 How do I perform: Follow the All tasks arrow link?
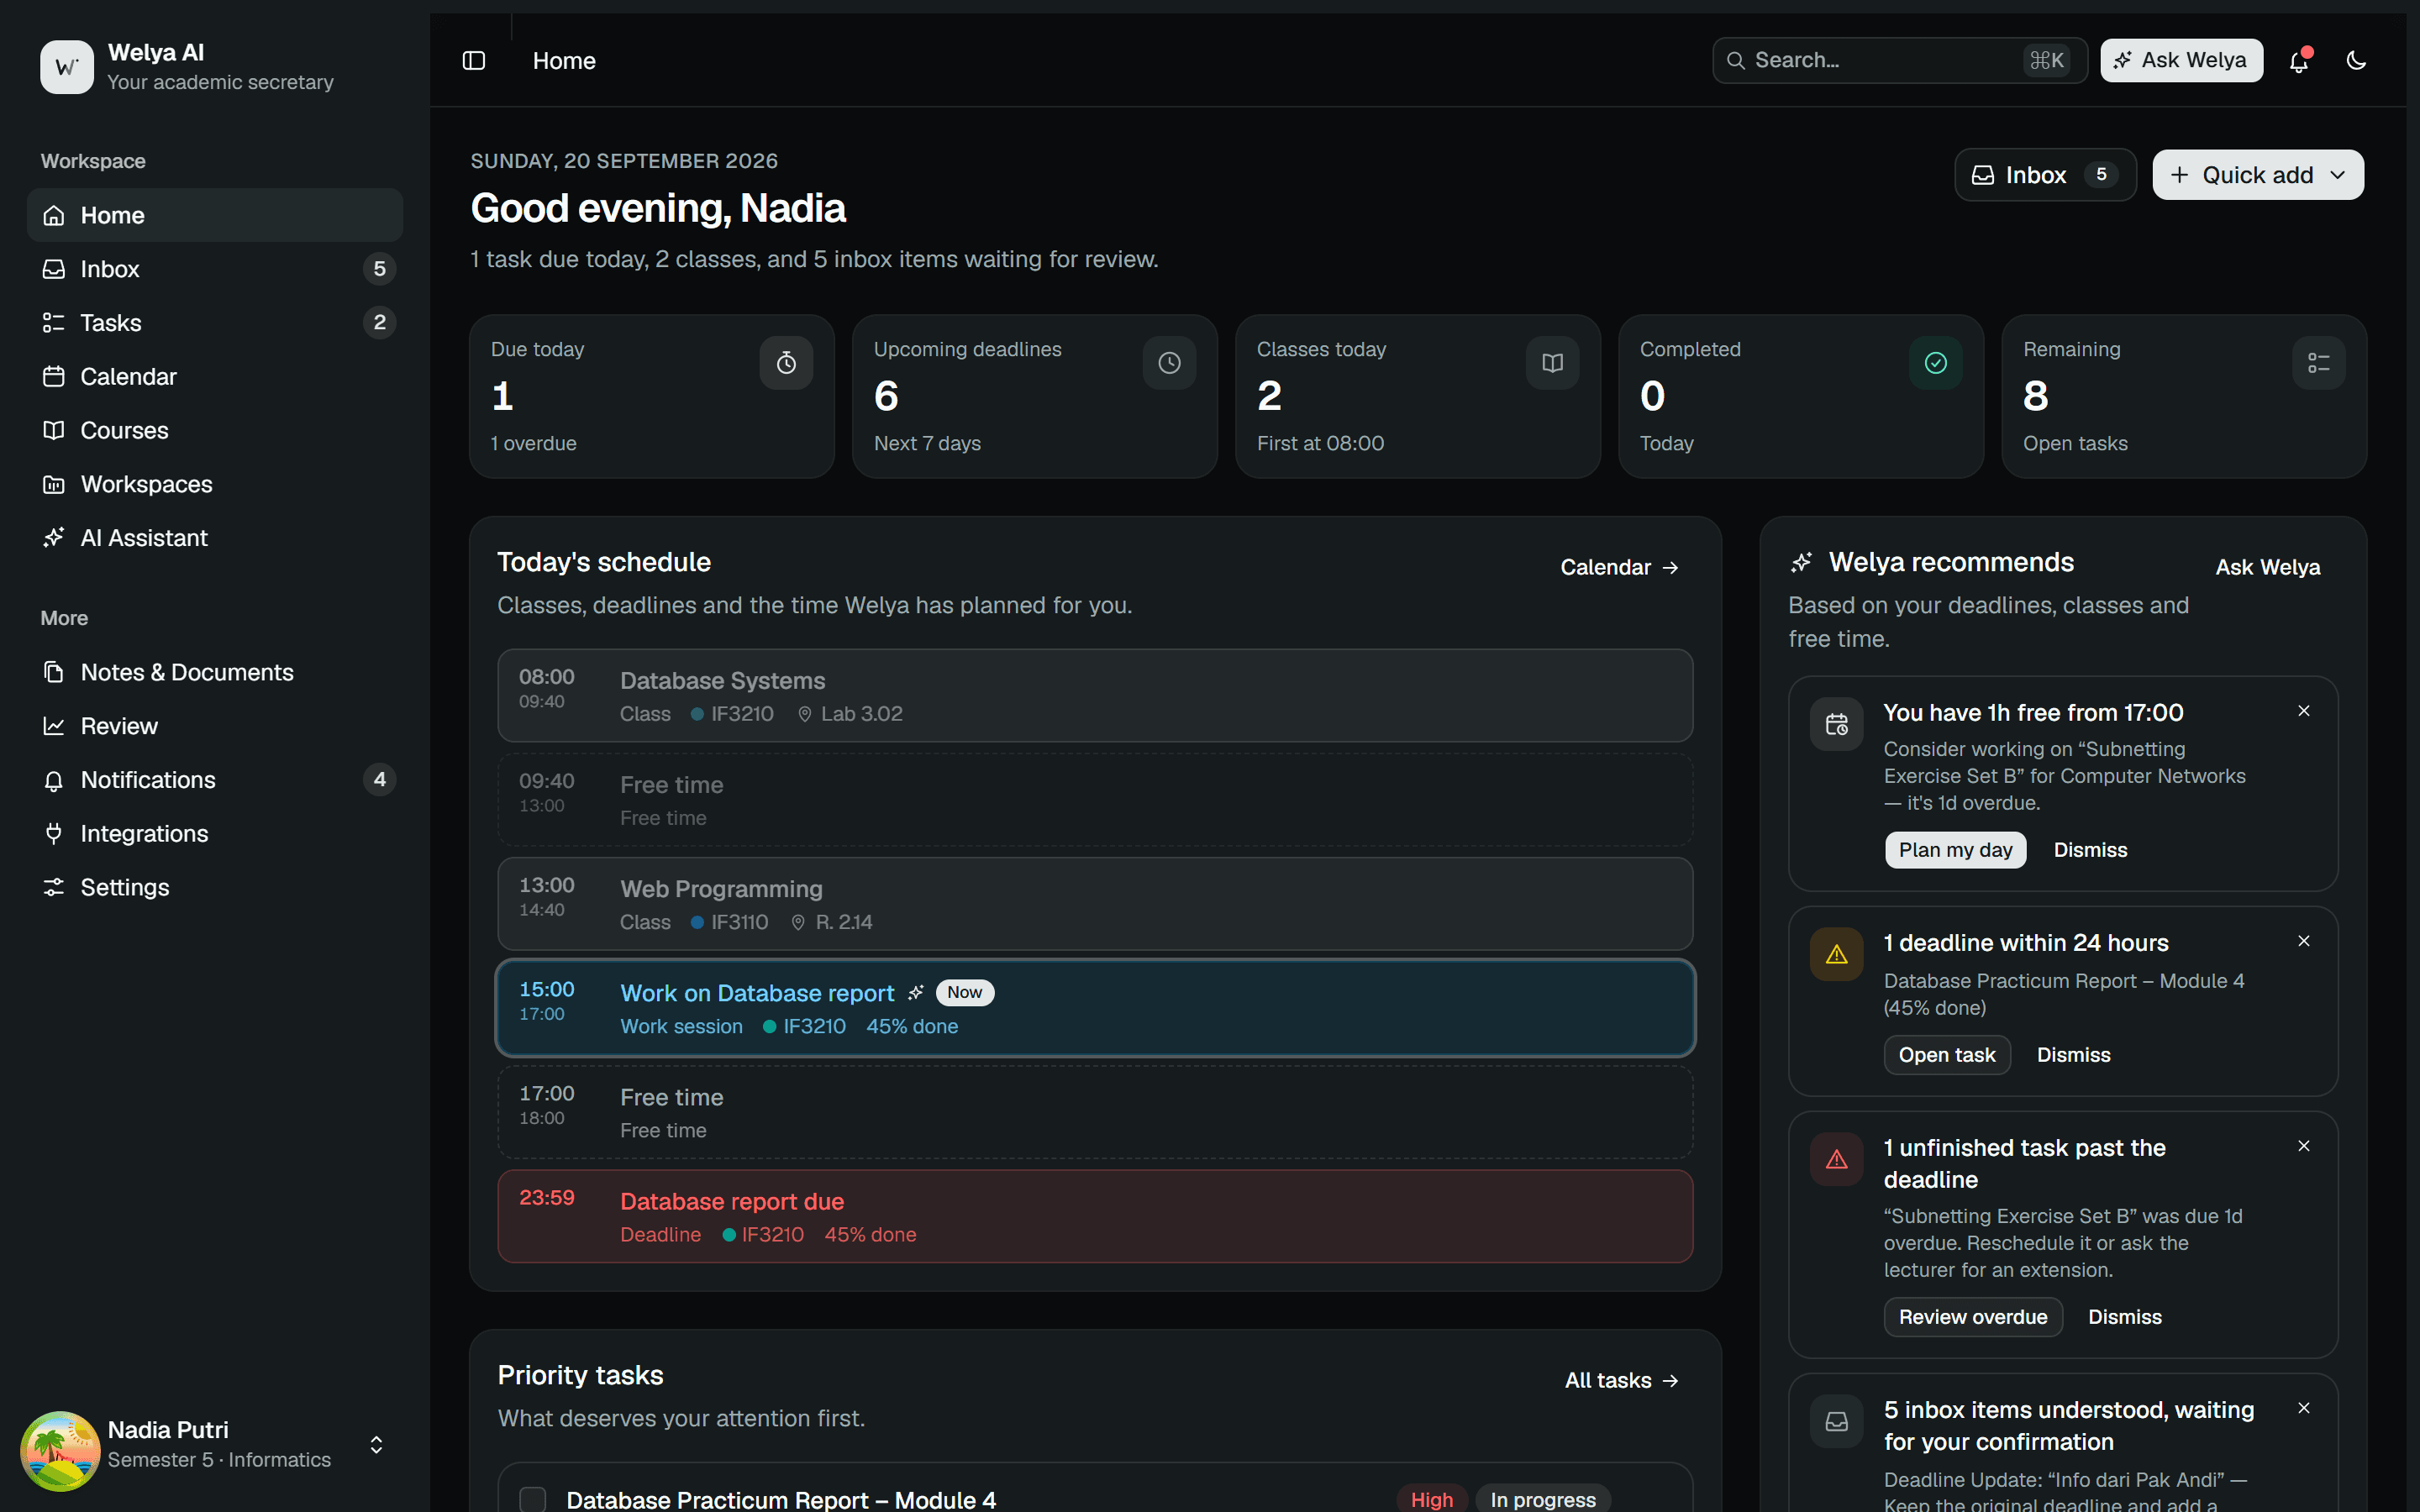(1621, 1380)
